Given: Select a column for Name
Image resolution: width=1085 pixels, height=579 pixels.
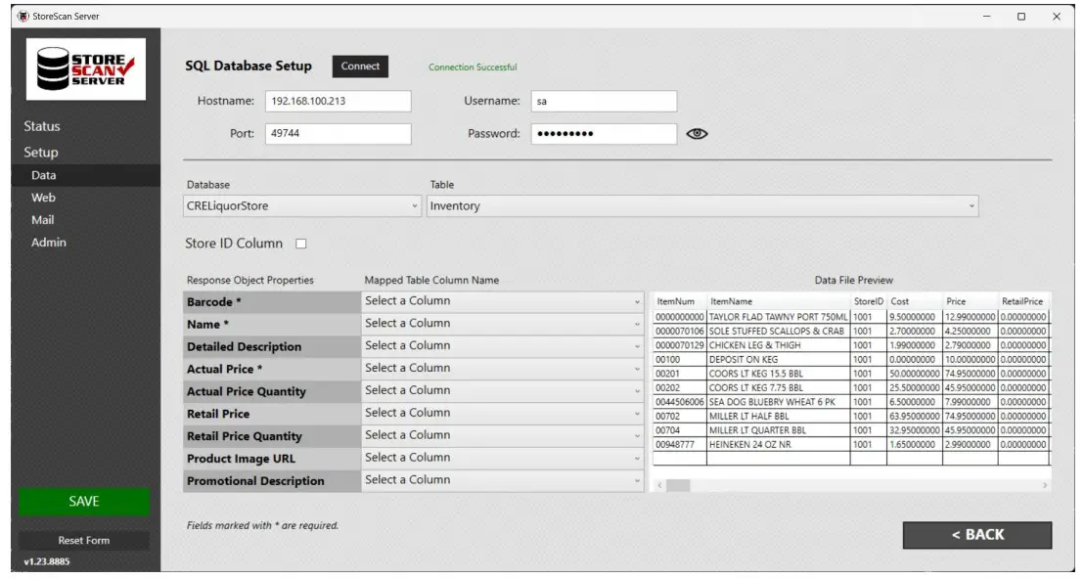Looking at the screenshot, I should tap(502, 324).
